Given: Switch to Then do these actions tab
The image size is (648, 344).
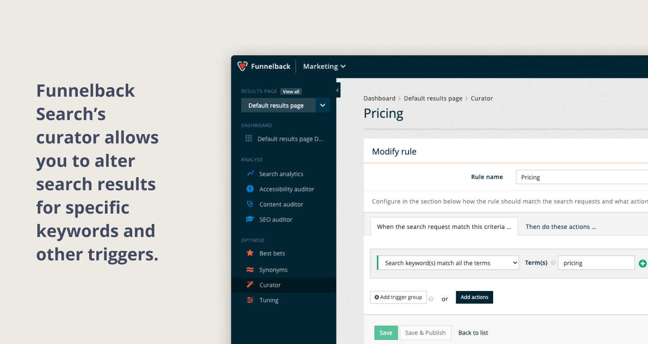Looking at the screenshot, I should click(561, 227).
